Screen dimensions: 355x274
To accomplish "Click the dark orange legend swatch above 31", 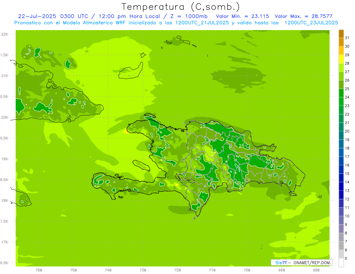I will [341, 34].
